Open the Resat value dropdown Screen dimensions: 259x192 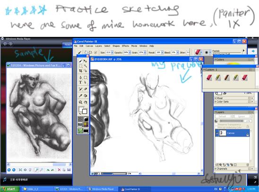click(162, 52)
